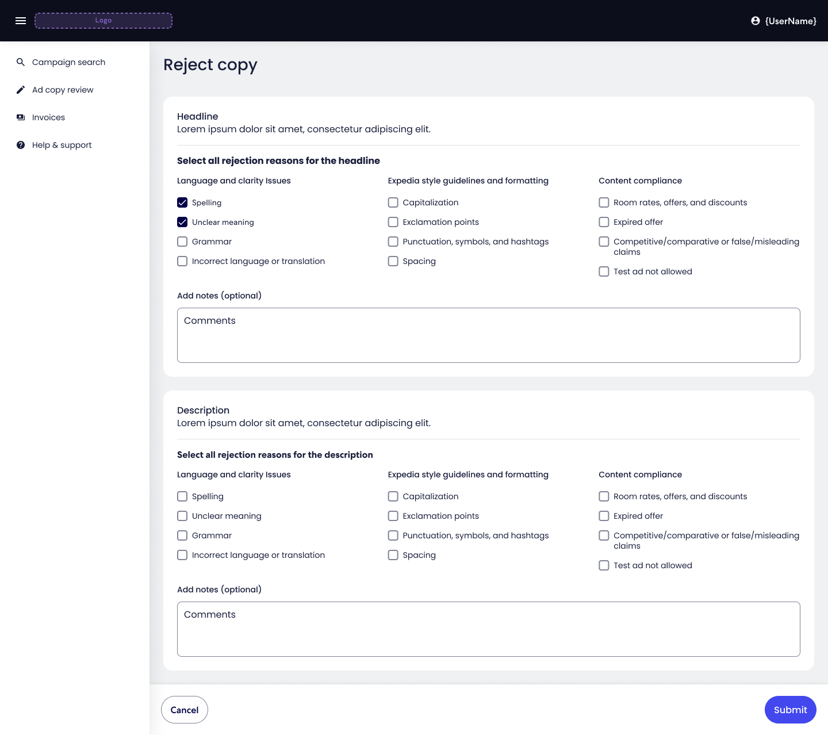Open Campaign search from the sidebar

click(x=68, y=62)
